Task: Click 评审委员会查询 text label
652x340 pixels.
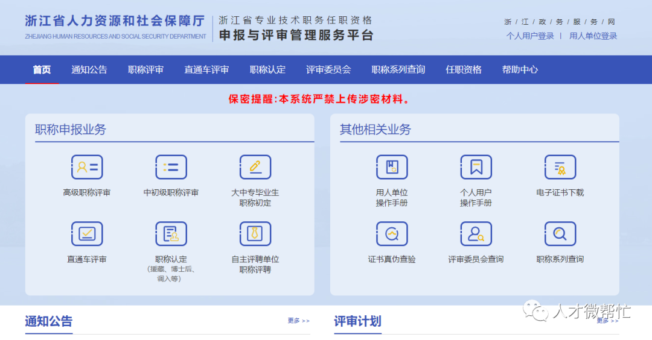Action: (x=476, y=259)
